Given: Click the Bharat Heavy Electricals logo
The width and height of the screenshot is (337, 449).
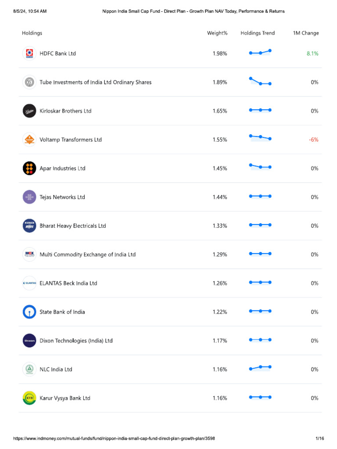Looking at the screenshot, I should pyautogui.click(x=29, y=226).
